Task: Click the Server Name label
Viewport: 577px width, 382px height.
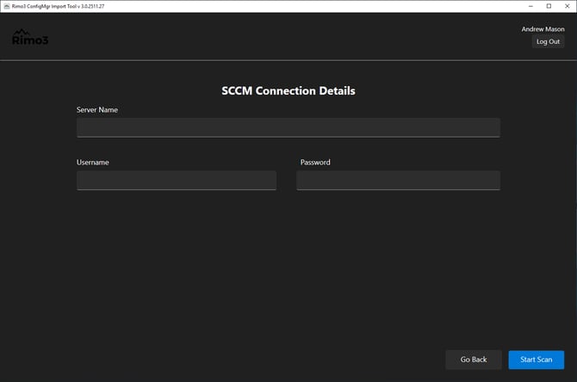Action: click(x=97, y=109)
